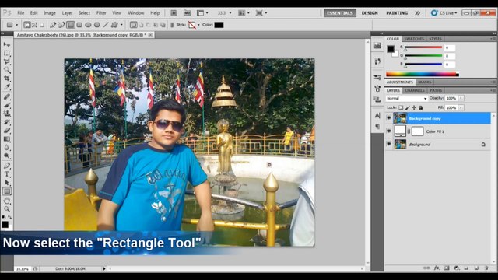Hide the Background copy layer

(389, 118)
